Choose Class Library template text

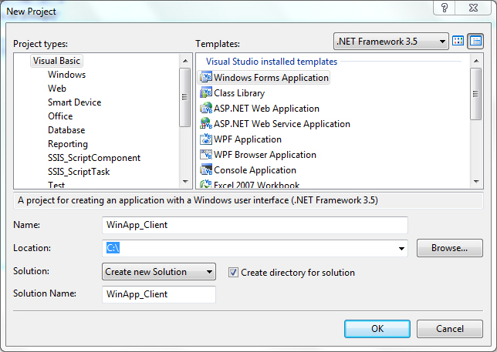[x=239, y=93]
